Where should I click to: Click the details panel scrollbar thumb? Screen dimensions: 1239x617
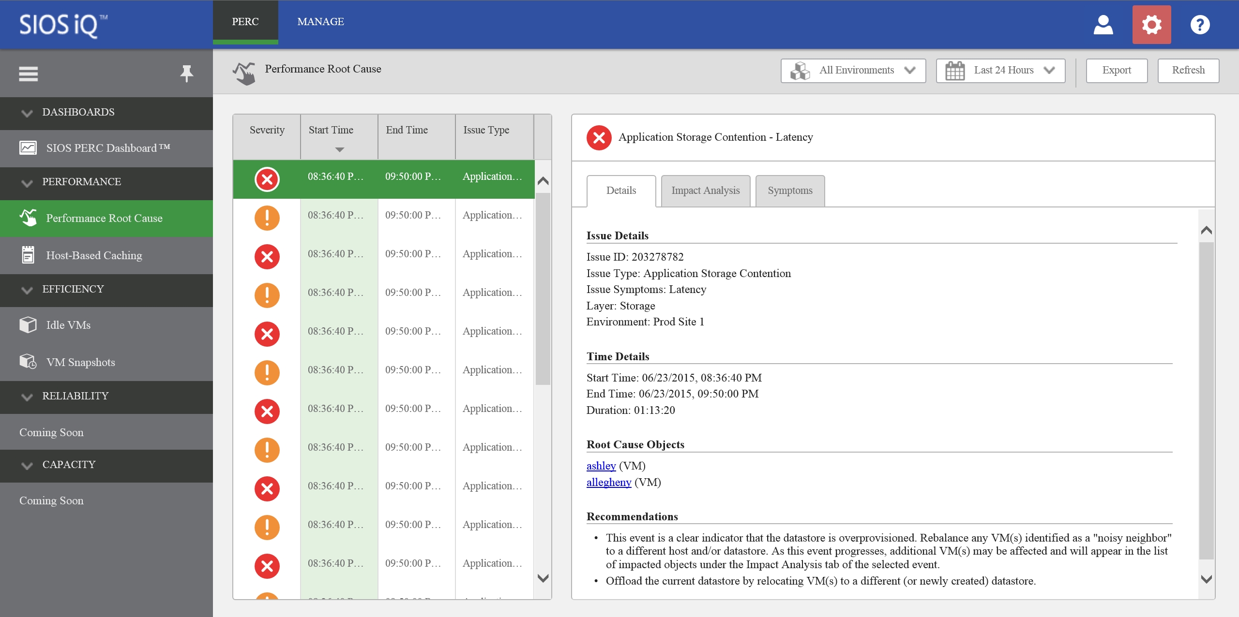click(x=1207, y=401)
